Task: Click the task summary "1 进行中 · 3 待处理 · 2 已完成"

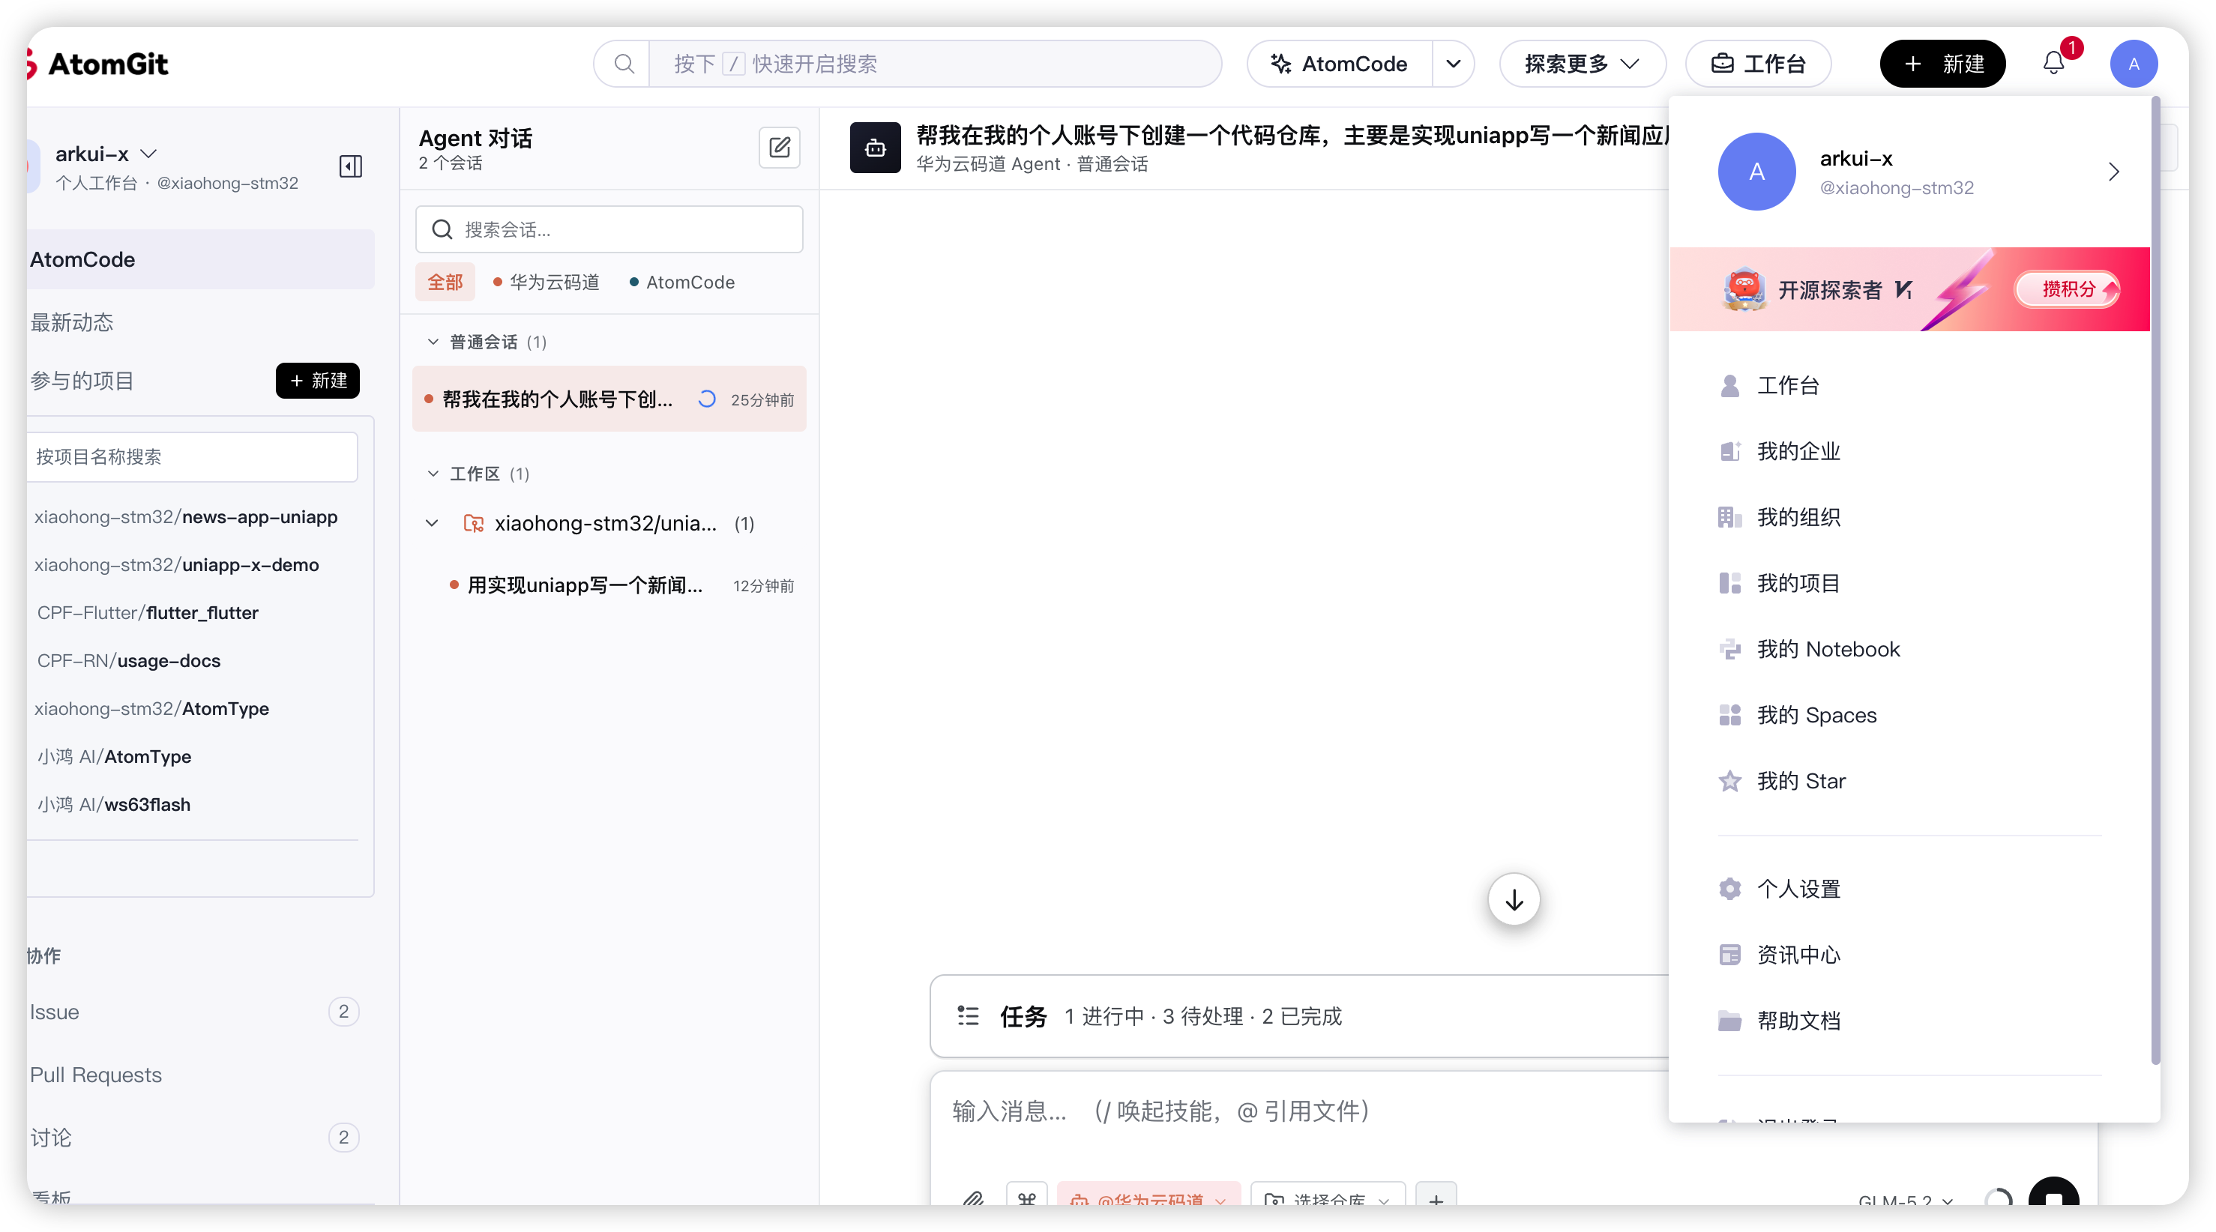Action: [x=1202, y=1016]
